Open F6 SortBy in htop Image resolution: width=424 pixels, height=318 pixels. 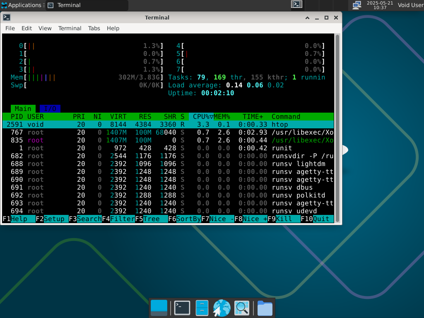pyautogui.click(x=184, y=219)
